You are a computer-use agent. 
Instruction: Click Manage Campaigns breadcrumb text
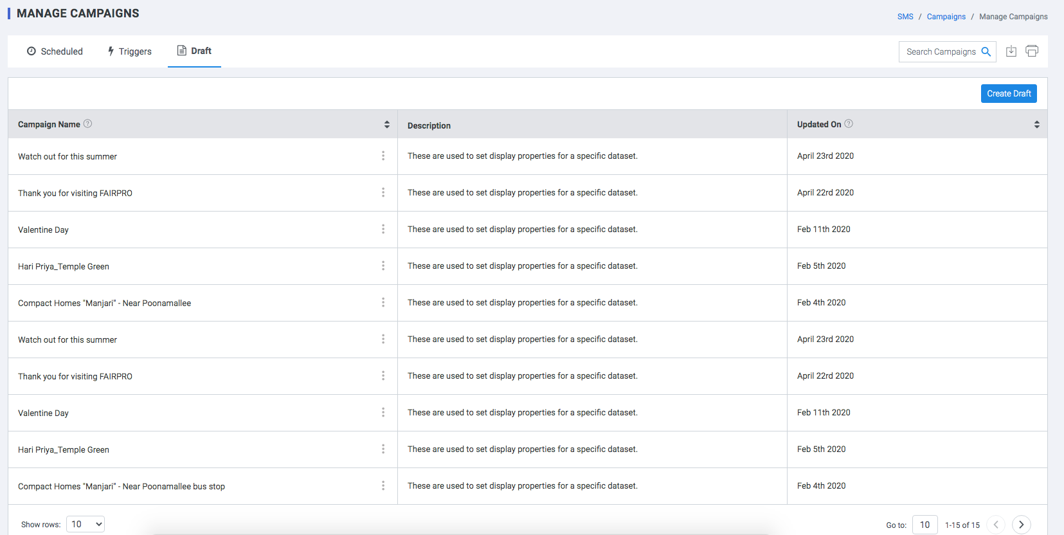[x=1013, y=17]
